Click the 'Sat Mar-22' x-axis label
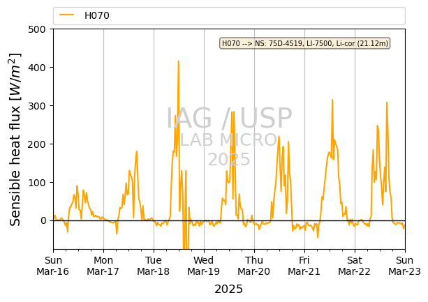Screen dimensions: 428x302 pos(354,266)
